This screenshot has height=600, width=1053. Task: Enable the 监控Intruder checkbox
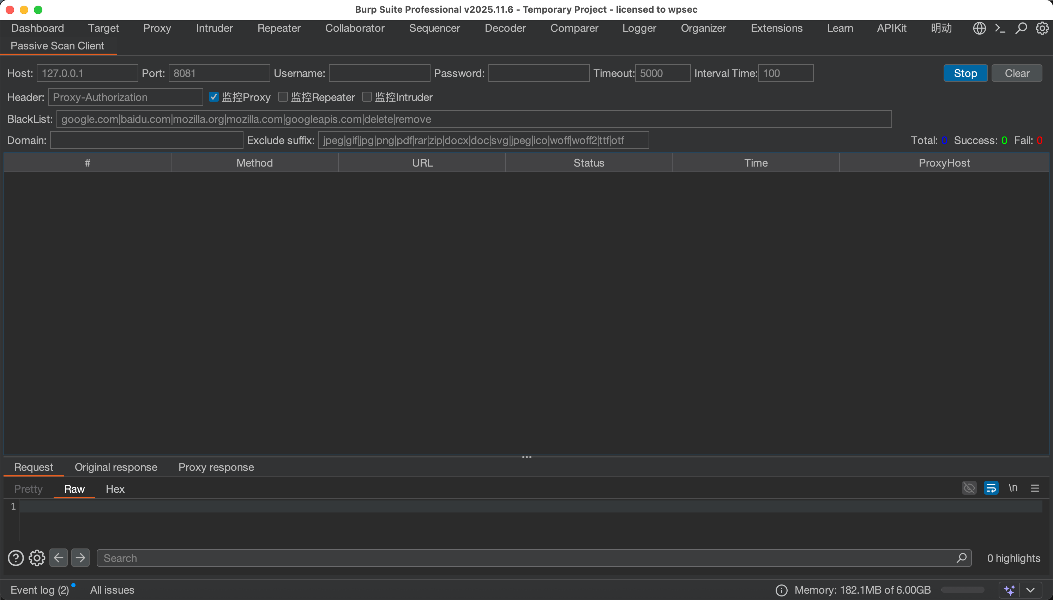pyautogui.click(x=367, y=97)
